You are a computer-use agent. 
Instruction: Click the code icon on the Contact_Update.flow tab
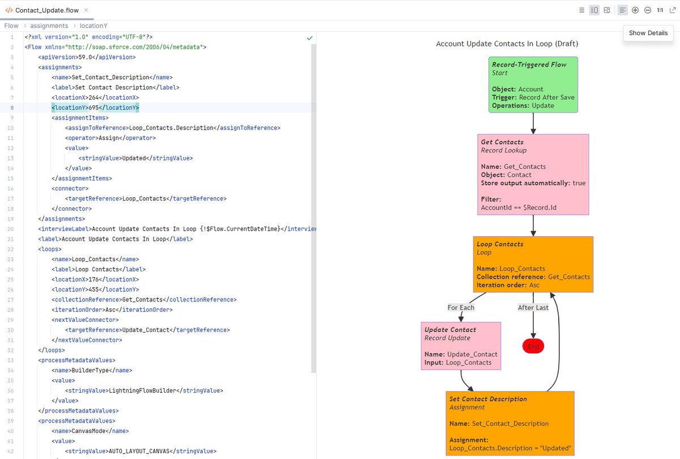tap(10, 10)
